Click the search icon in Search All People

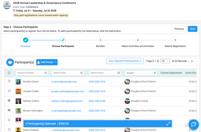coord(46,73)
